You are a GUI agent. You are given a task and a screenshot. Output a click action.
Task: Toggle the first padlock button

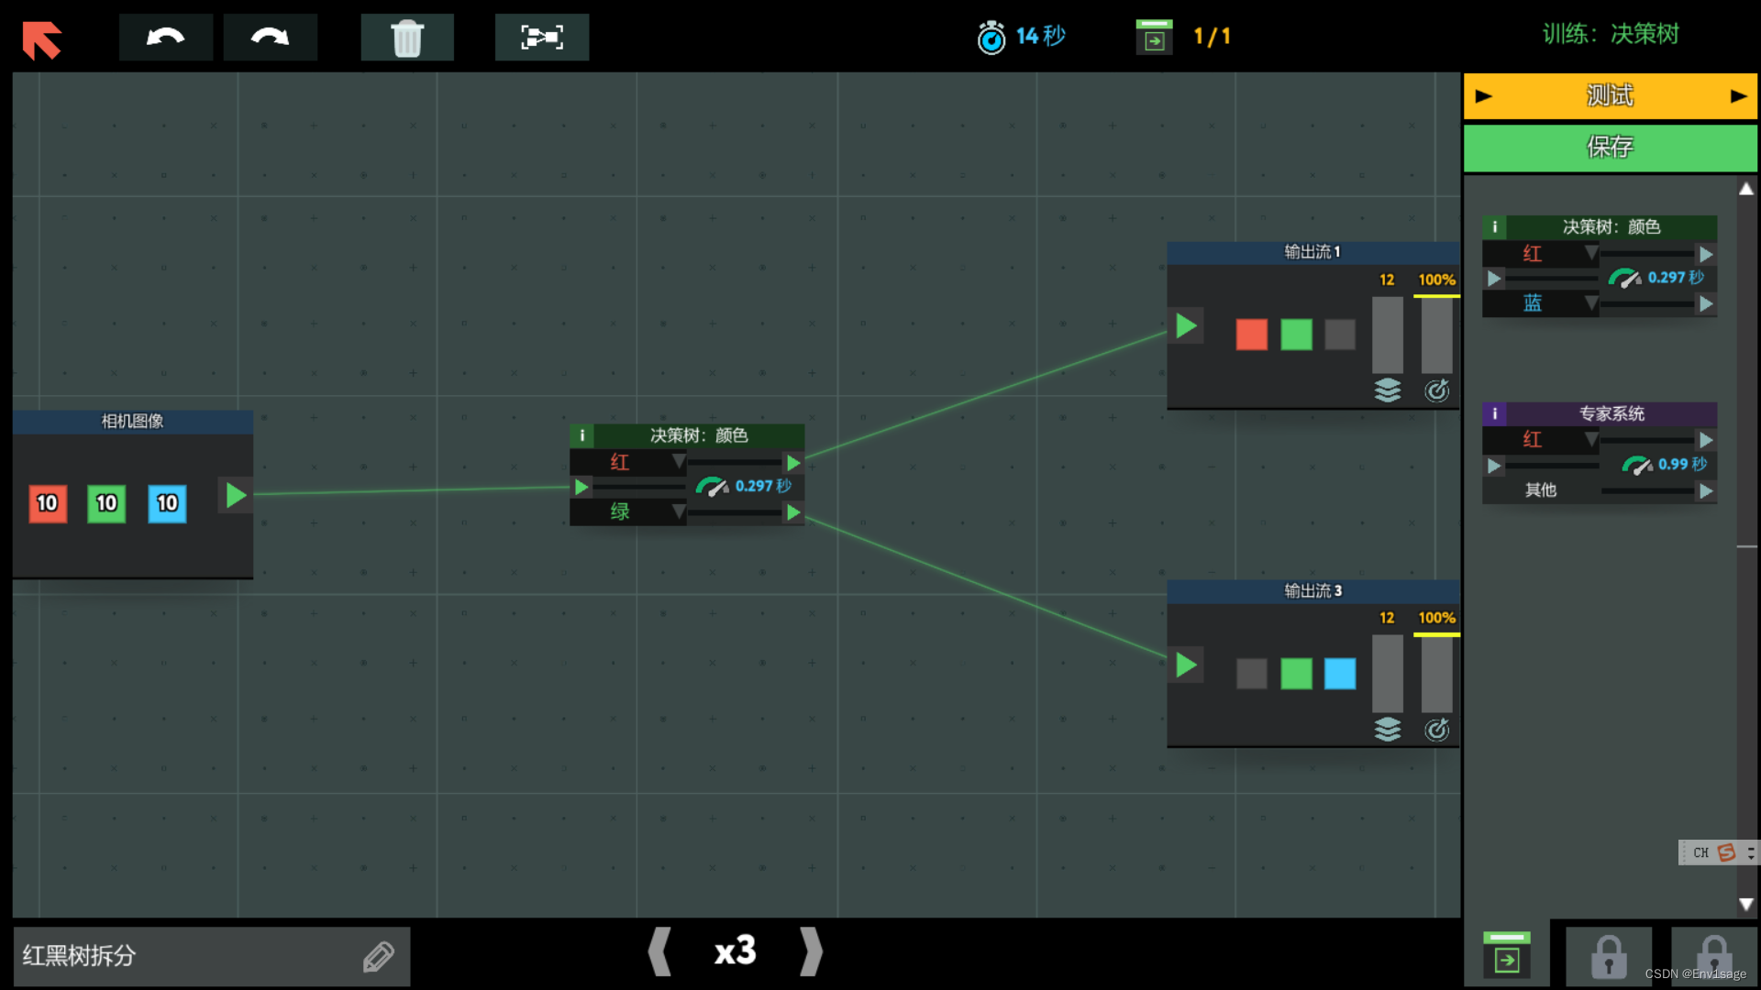pyautogui.click(x=1609, y=957)
